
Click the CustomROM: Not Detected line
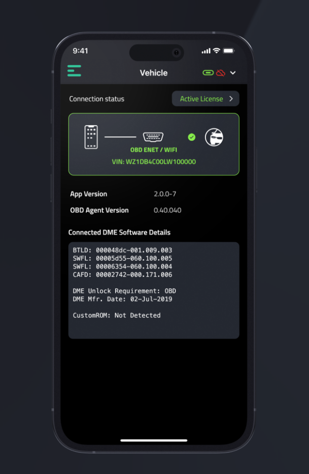[x=117, y=315]
